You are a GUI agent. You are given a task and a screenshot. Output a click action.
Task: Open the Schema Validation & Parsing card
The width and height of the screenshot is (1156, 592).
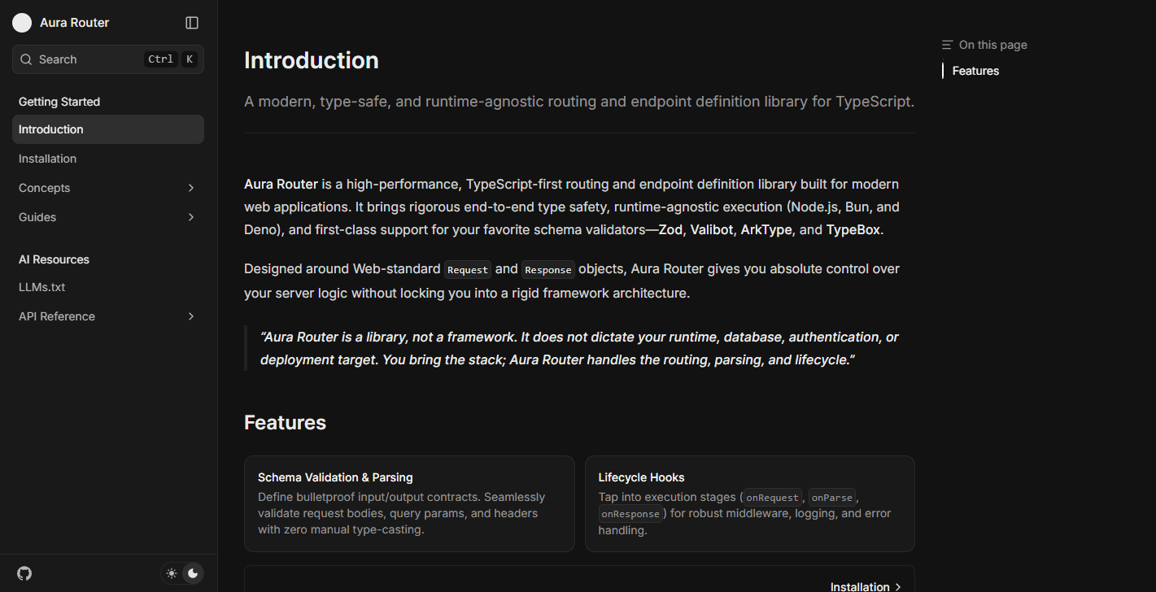tap(409, 503)
